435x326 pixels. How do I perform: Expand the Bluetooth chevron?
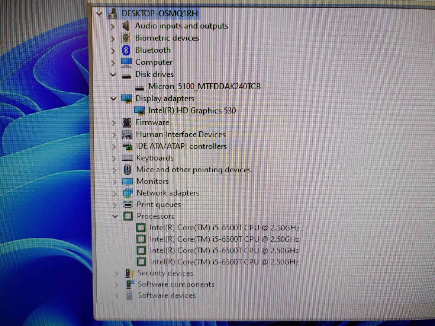pos(113,51)
